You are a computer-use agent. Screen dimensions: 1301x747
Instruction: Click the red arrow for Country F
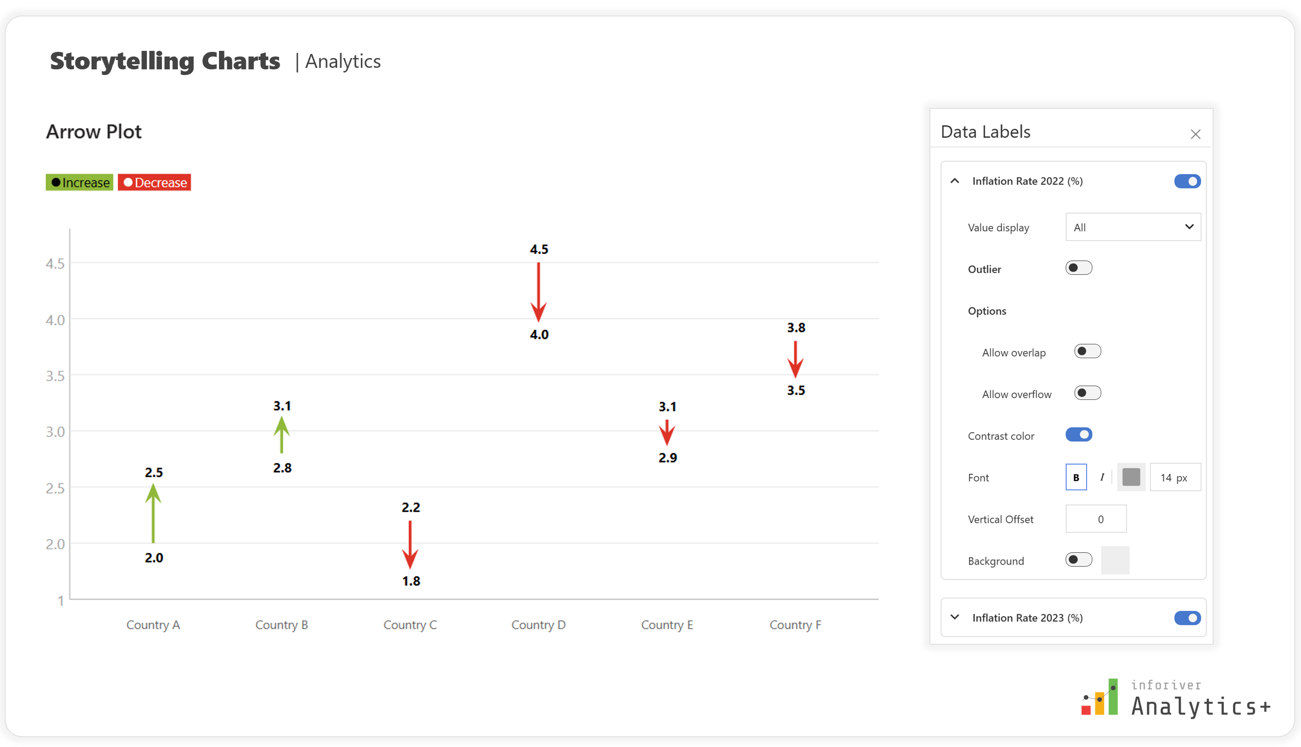coord(795,359)
